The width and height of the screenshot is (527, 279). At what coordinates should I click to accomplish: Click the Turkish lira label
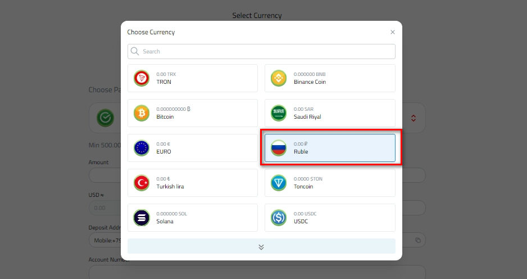click(170, 186)
